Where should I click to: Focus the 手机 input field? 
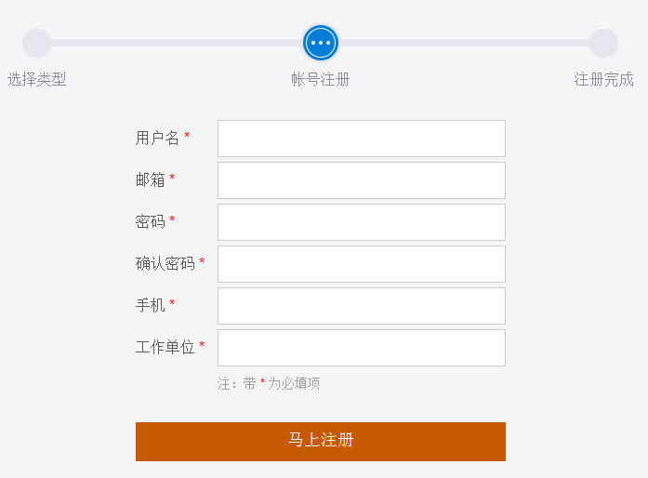click(x=361, y=306)
